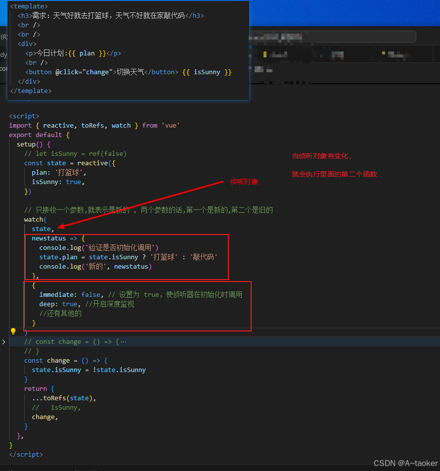
Task: Click '<template>' at top of hover popup
Action: (29, 6)
